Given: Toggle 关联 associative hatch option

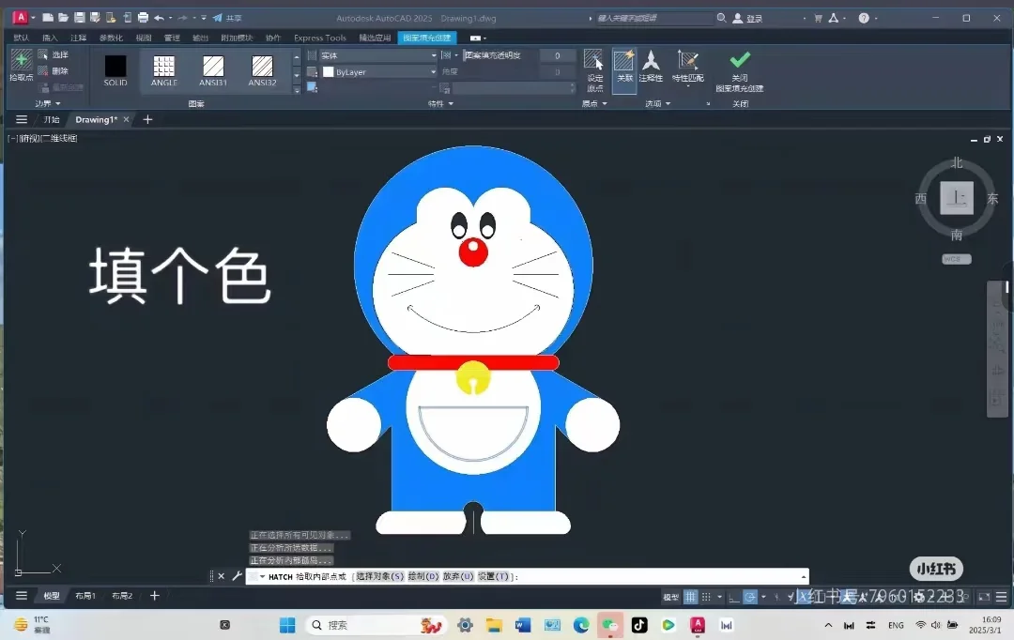Looking at the screenshot, I should [623, 68].
